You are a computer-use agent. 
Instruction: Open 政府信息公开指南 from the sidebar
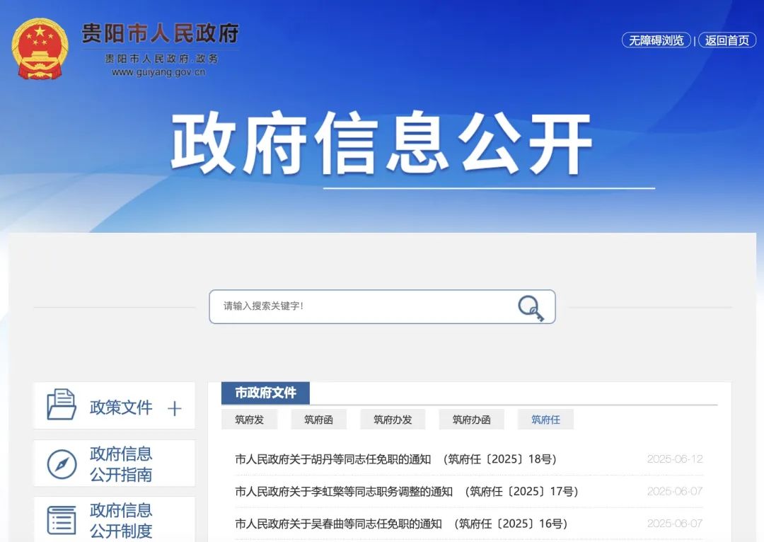(121, 464)
